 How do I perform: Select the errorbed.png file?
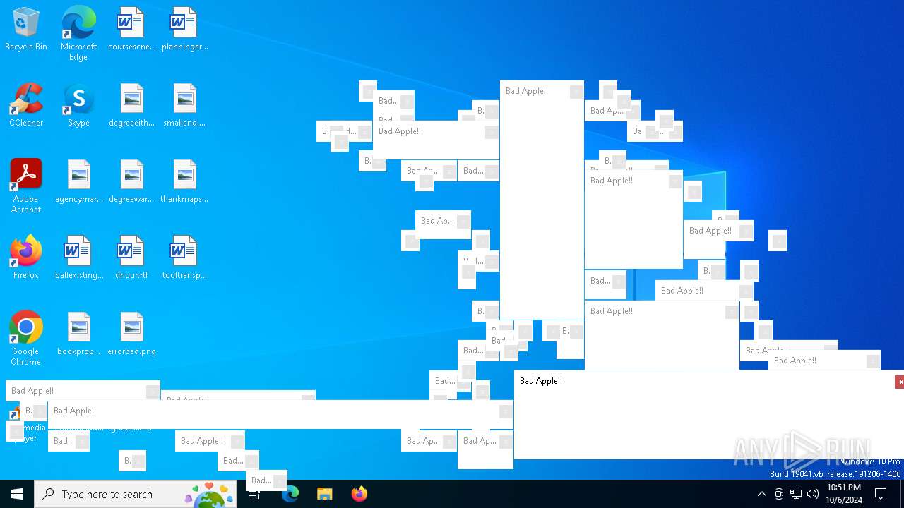click(x=131, y=334)
